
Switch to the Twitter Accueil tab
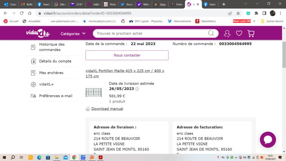click(127, 4)
